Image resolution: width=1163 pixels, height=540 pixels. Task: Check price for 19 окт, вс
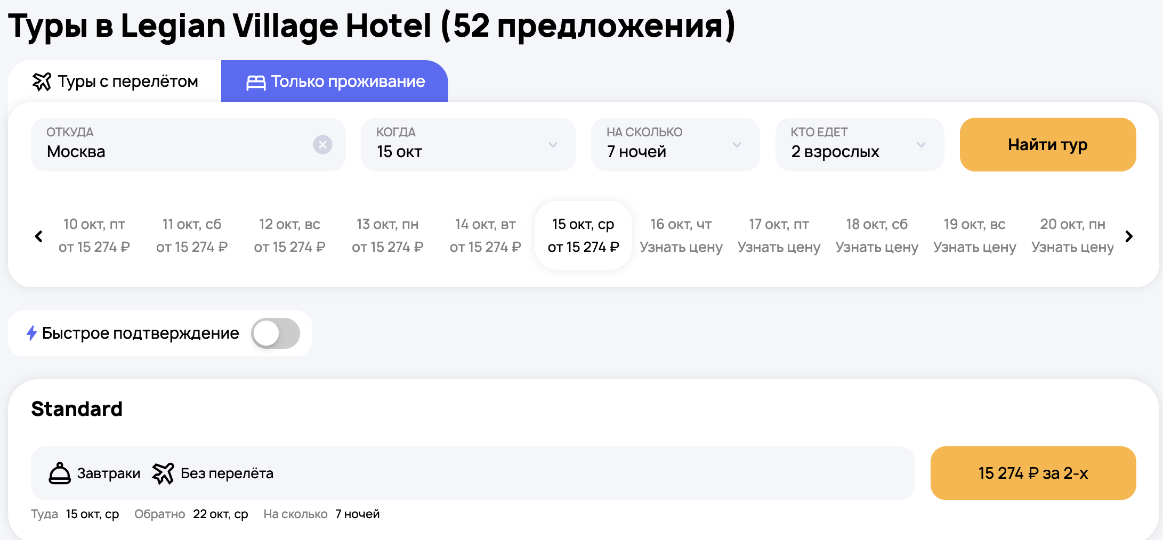click(x=974, y=235)
